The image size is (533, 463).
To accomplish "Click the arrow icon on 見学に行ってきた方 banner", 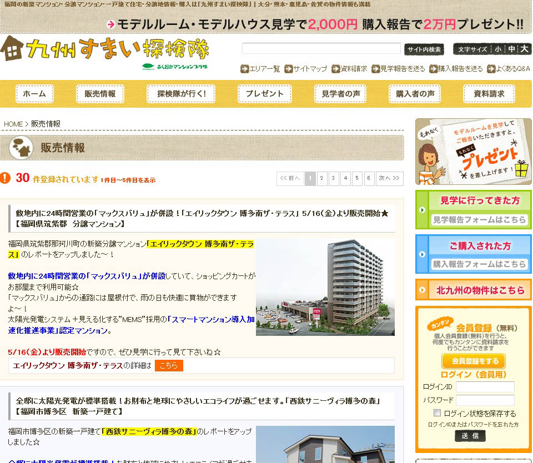I will (x=422, y=210).
